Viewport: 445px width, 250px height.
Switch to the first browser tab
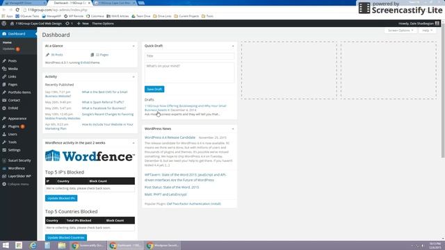click(25, 3)
